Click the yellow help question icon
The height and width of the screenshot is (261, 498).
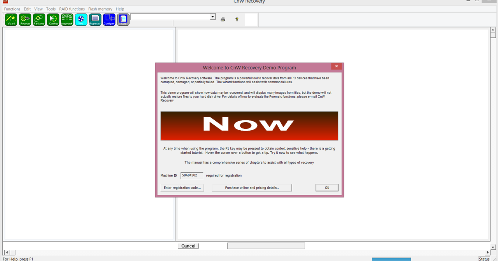click(x=237, y=19)
